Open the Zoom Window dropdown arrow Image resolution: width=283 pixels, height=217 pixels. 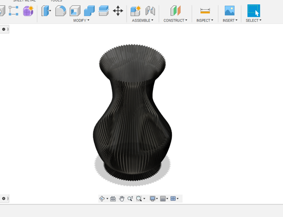144,199
